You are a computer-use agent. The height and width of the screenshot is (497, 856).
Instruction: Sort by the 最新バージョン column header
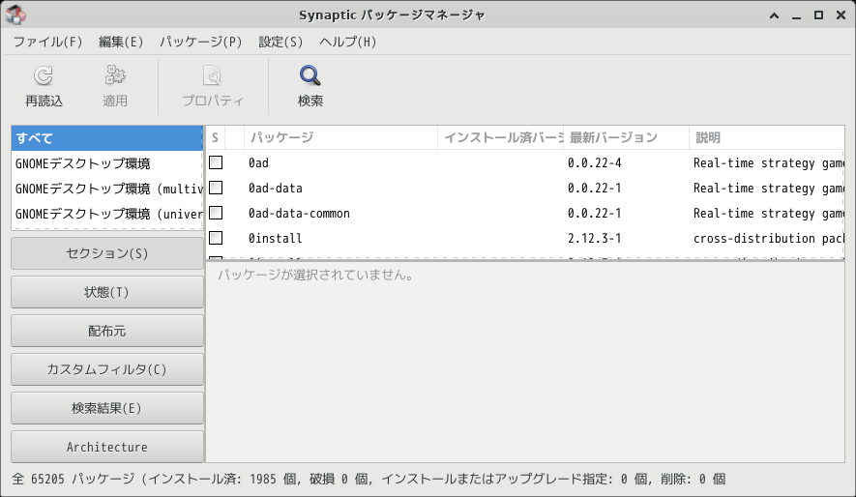coord(626,137)
